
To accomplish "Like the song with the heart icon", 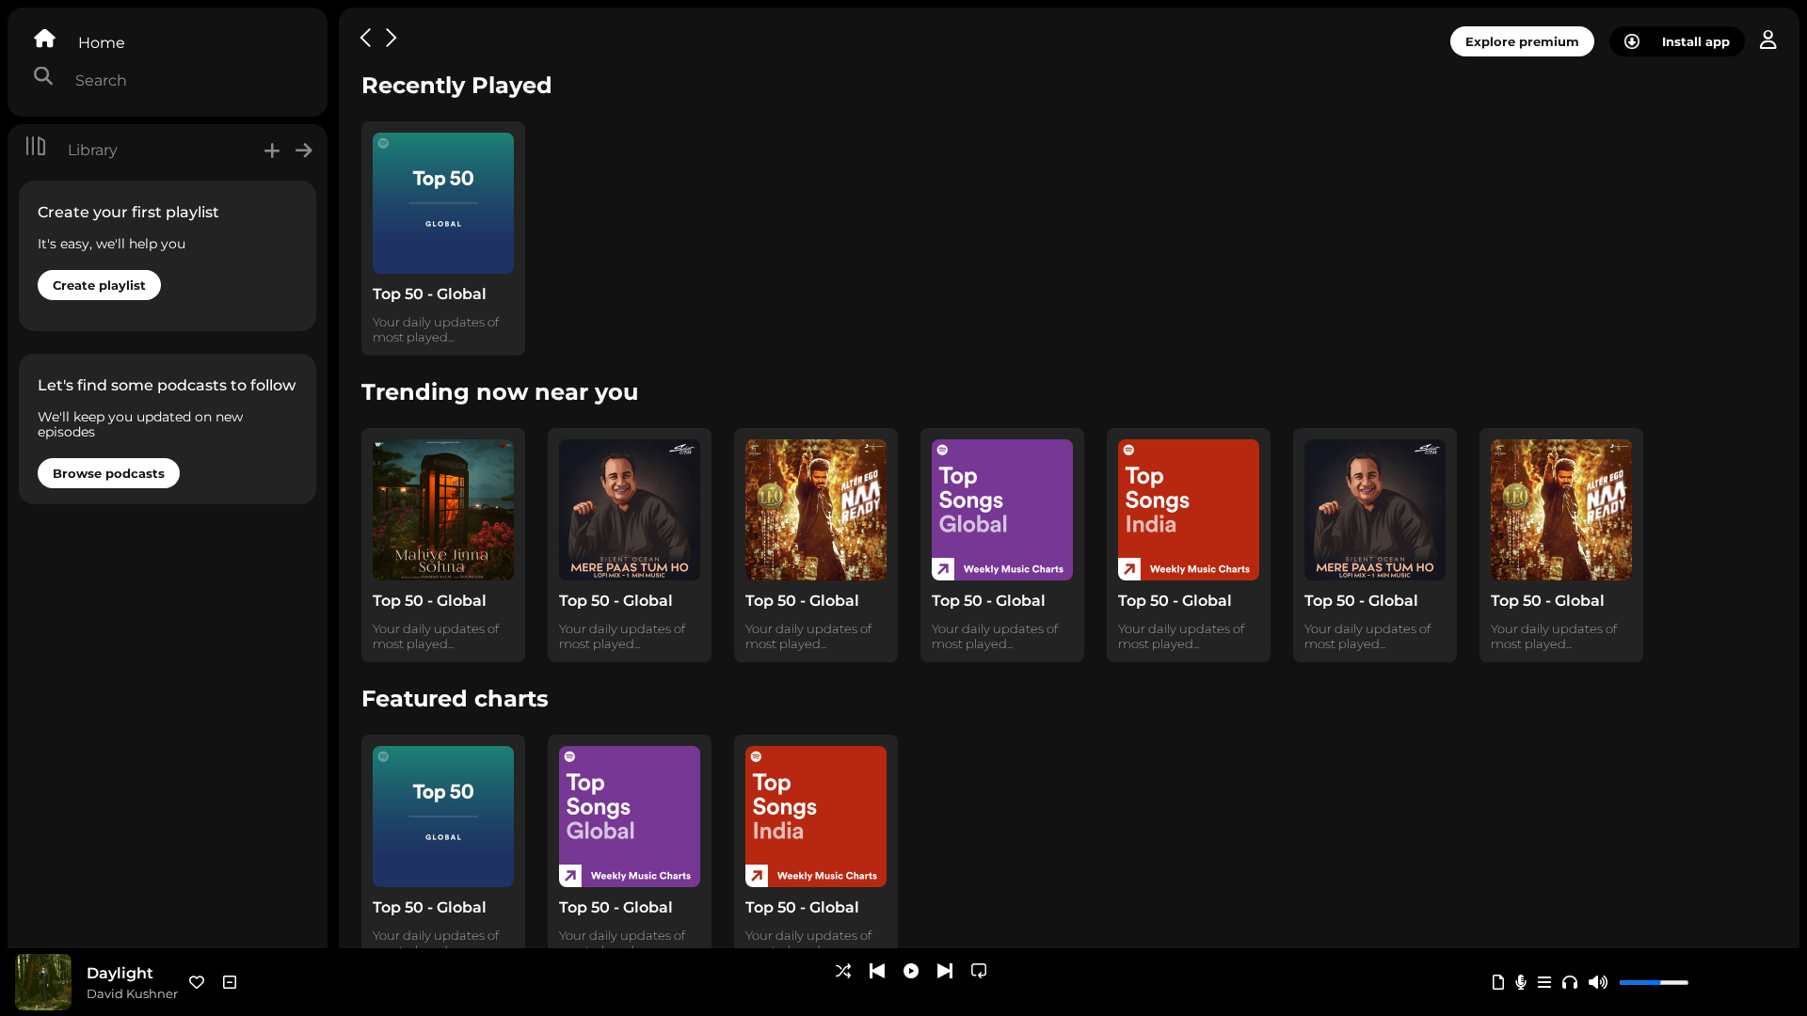I will pyautogui.click(x=197, y=982).
